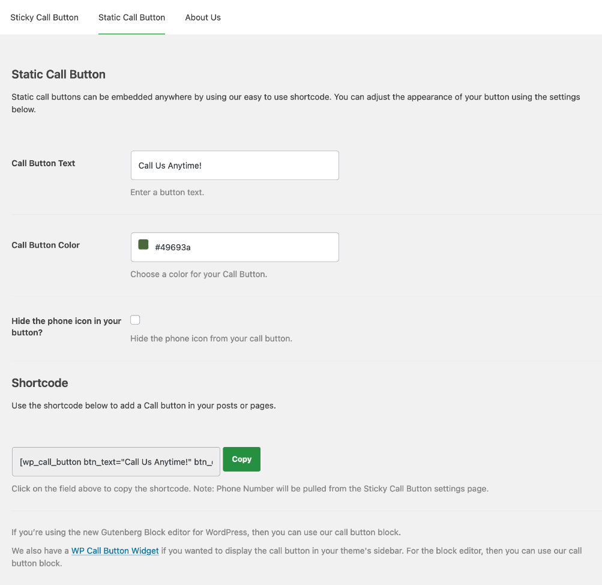Viewport: 602px width, 585px height.
Task: Click the "Static Call Button" page heading
Action: coord(59,74)
